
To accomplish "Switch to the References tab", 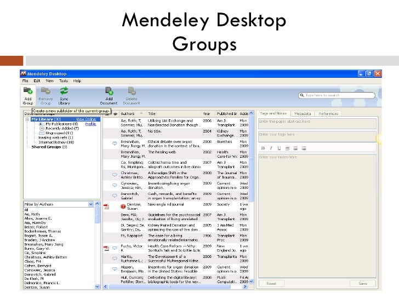I will coord(328,114).
